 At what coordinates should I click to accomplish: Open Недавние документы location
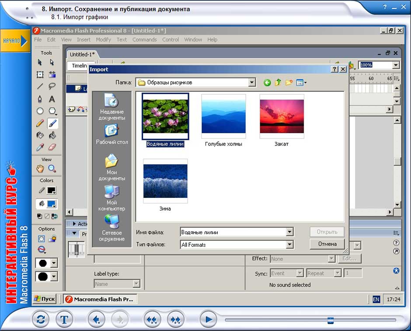[111, 107]
